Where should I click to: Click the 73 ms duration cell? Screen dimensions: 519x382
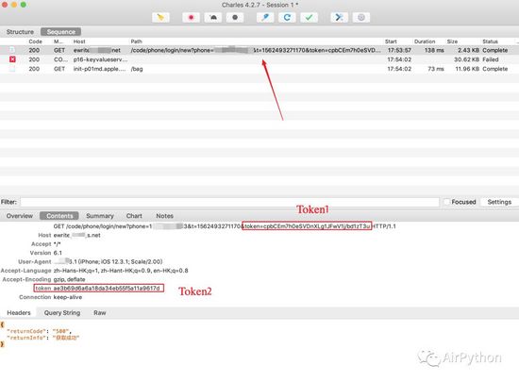(436, 69)
